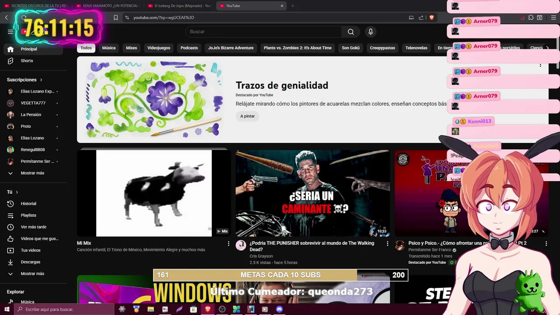Click the Mi Mix title
560x315 pixels.
point(84,243)
